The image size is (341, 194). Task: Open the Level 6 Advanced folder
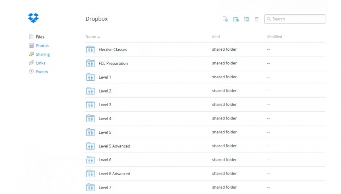pyautogui.click(x=114, y=174)
